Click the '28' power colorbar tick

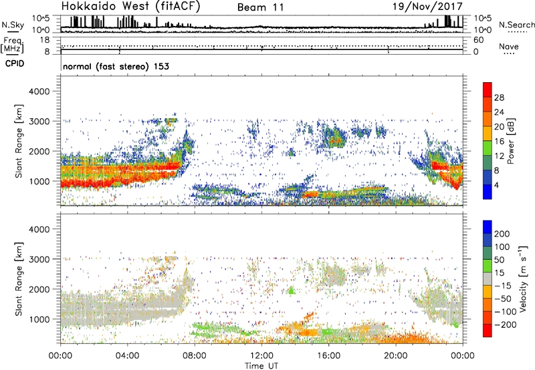[499, 98]
